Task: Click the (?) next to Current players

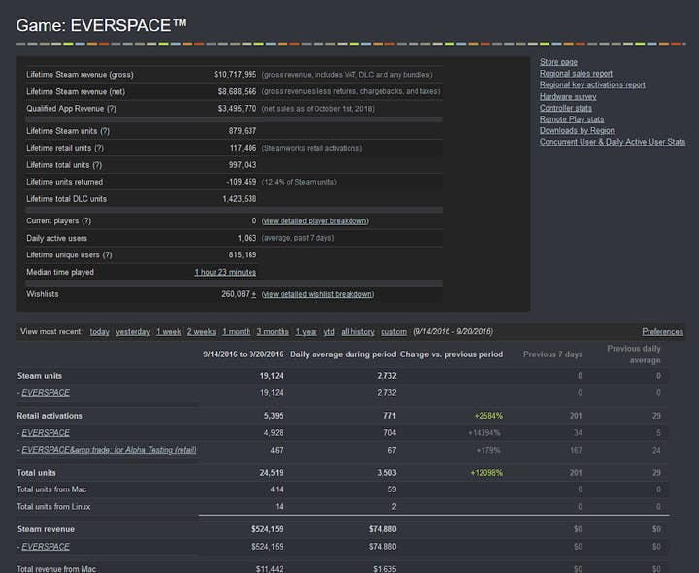Action: (86, 221)
